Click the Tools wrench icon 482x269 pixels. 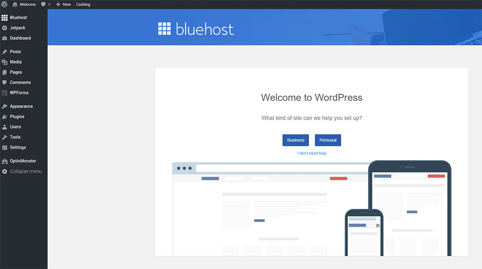coord(4,137)
